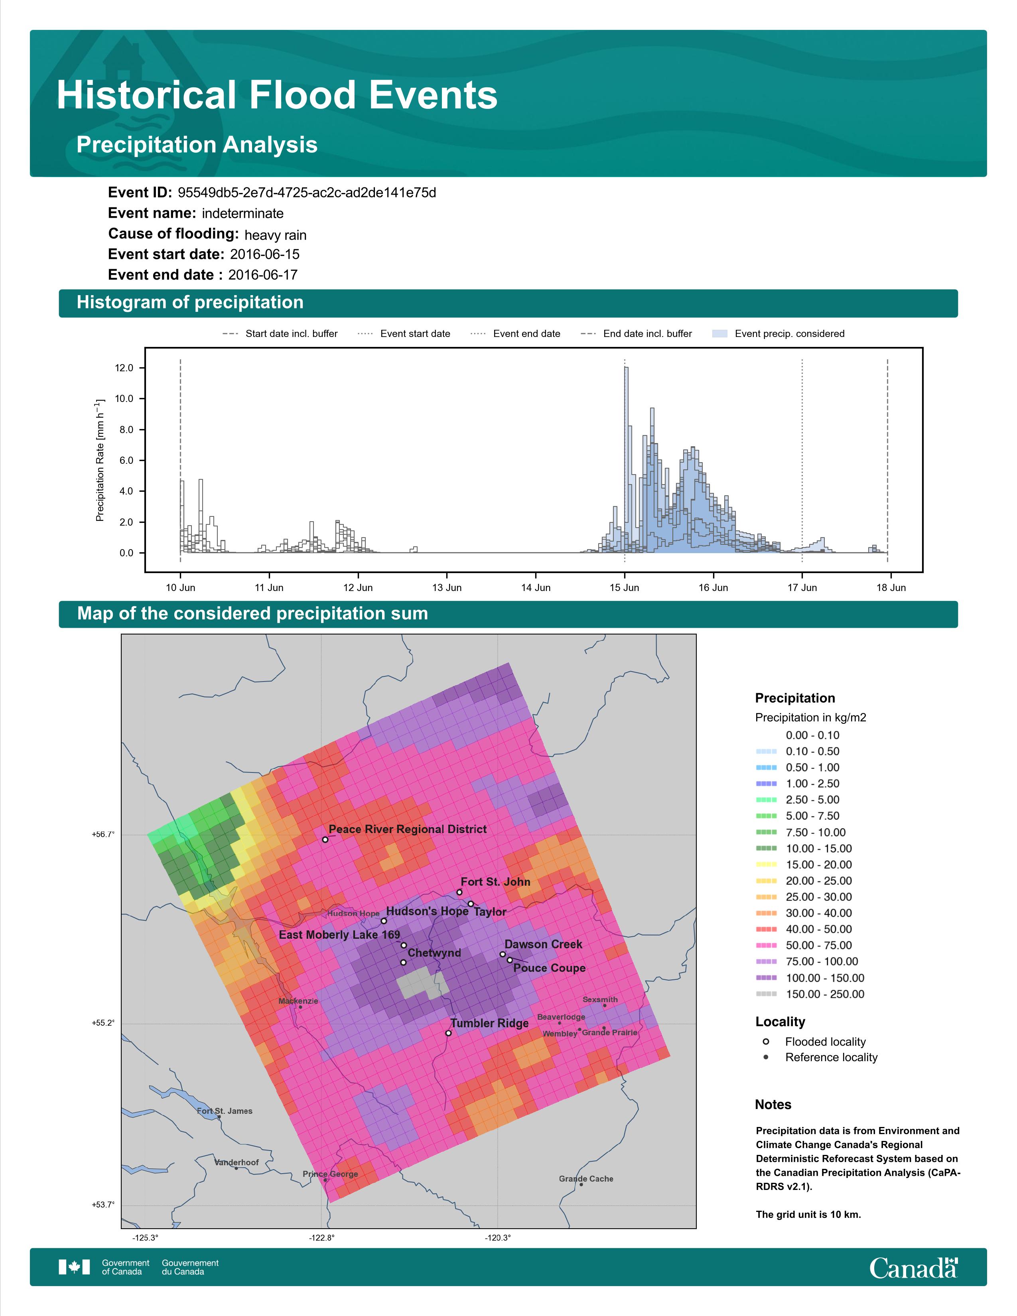Click the 'Historical Flood Events' title

pos(277,95)
